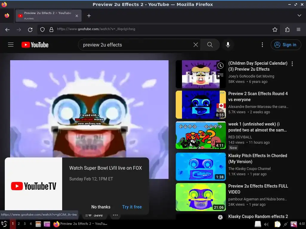
Task: Open Preview 2 Scan Effects Round 4 title
Action: pos(258,97)
